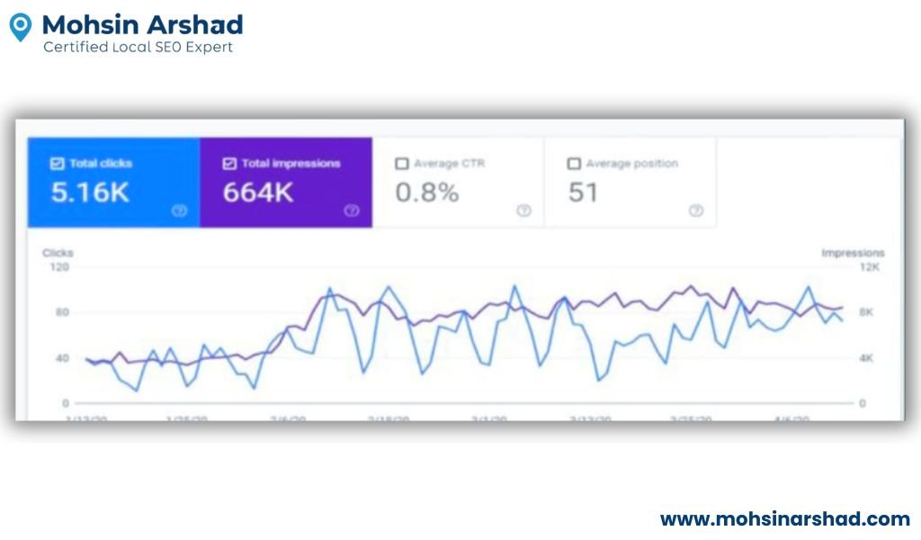Click the Impressions axis label
921x540 pixels.
coord(853,253)
